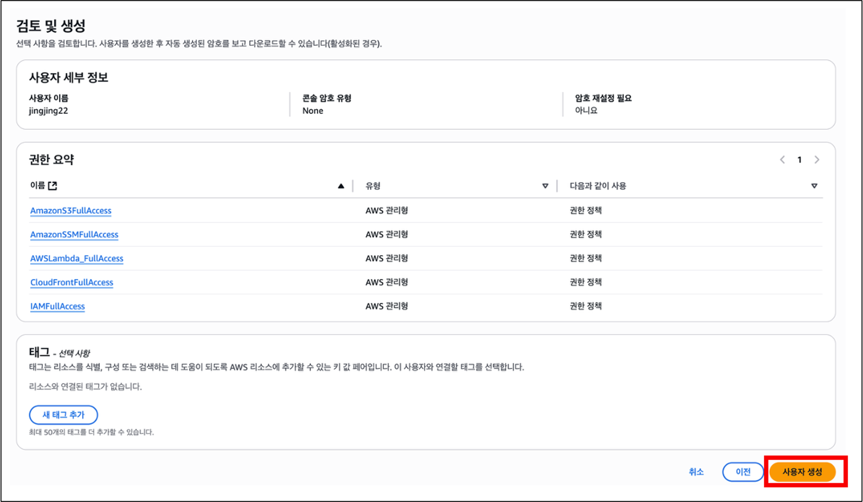The height and width of the screenshot is (502, 863).
Task: Click the 유형 column sort triangle
Action: pos(545,186)
